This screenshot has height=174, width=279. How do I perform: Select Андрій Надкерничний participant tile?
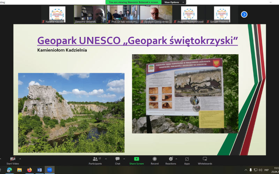click(189, 14)
